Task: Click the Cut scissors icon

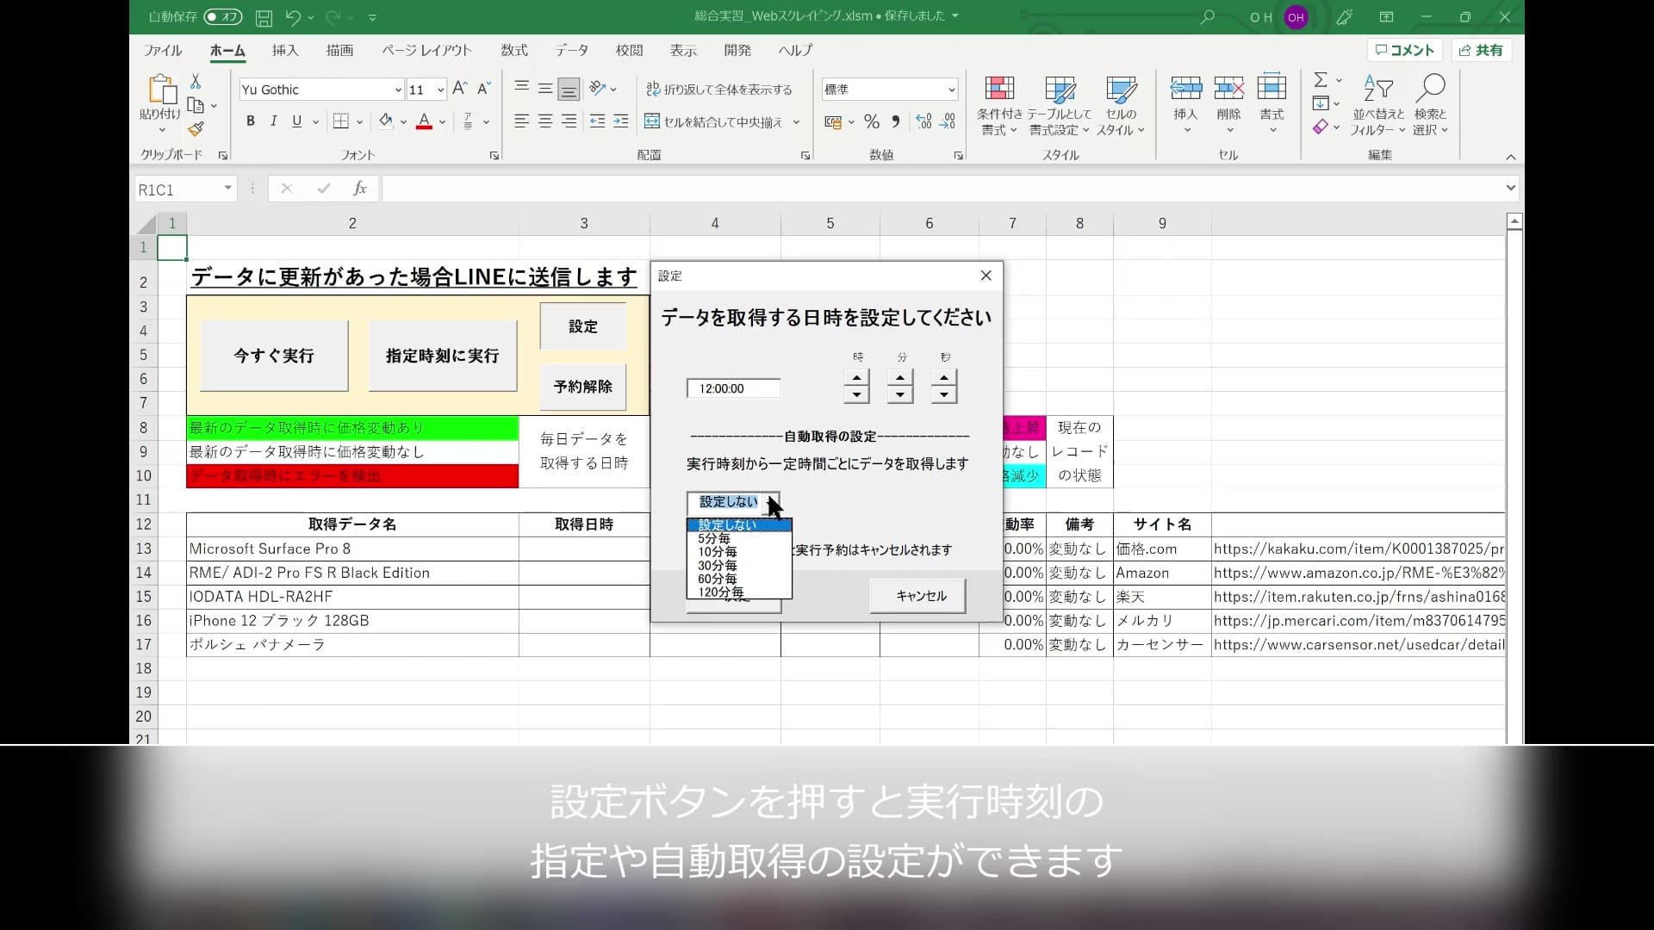Action: [196, 81]
